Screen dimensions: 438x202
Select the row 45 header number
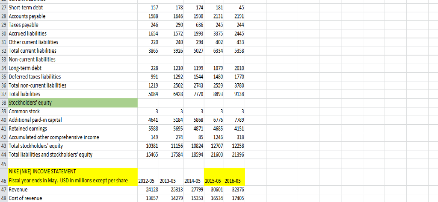pyautogui.click(x=4, y=163)
